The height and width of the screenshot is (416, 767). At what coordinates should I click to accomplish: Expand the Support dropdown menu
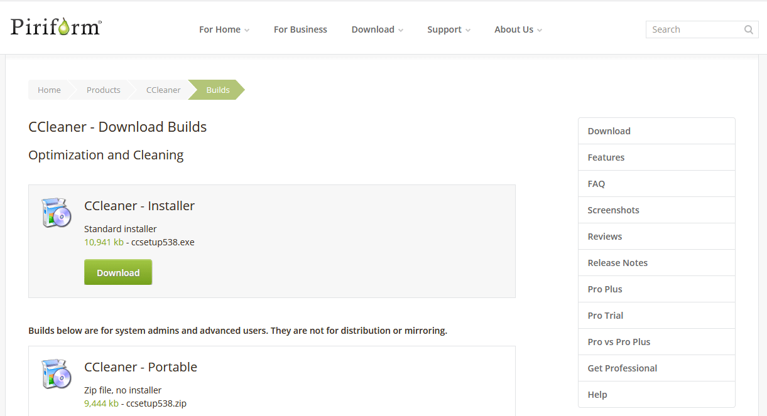[449, 29]
